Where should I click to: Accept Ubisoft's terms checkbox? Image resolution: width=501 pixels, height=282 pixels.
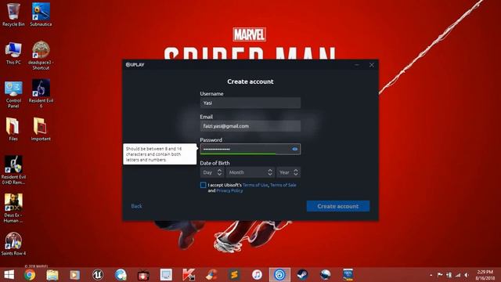203,185
